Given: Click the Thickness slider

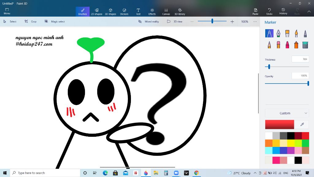Looking at the screenshot, I should [x=287, y=67].
